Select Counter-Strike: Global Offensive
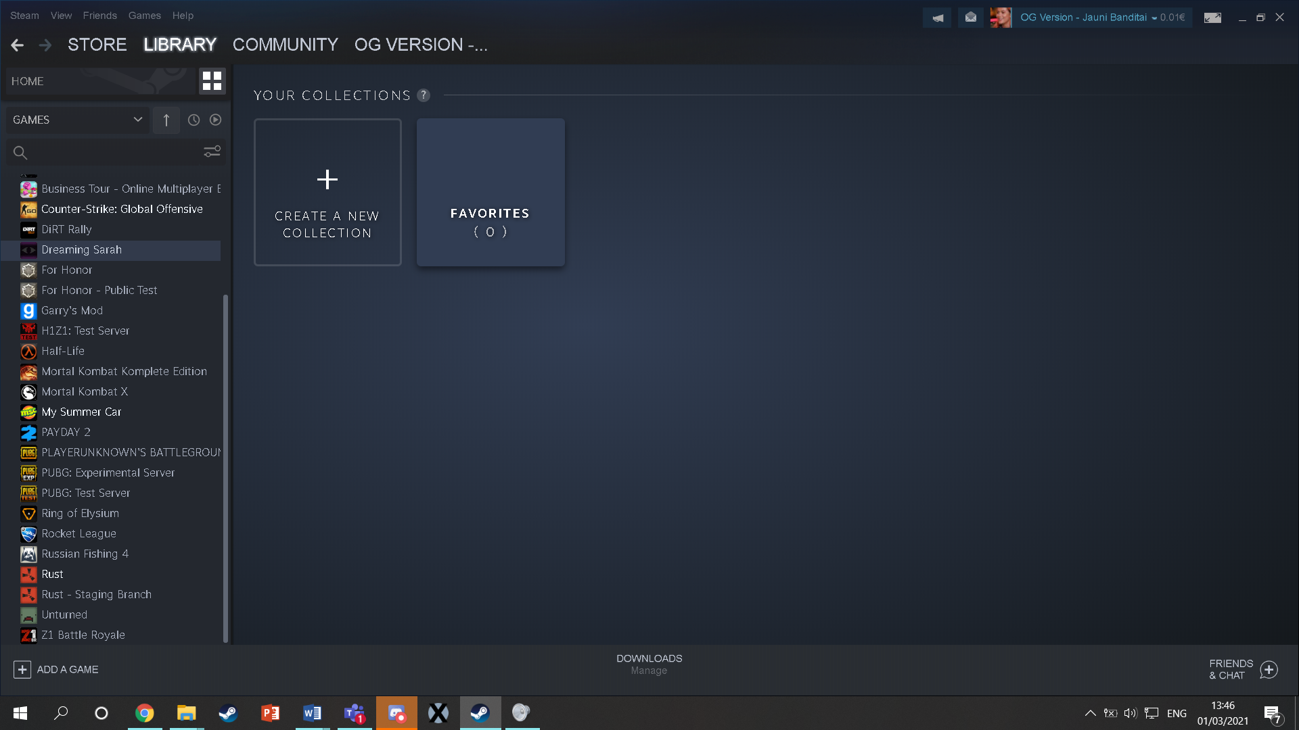The height and width of the screenshot is (730, 1299). point(122,209)
